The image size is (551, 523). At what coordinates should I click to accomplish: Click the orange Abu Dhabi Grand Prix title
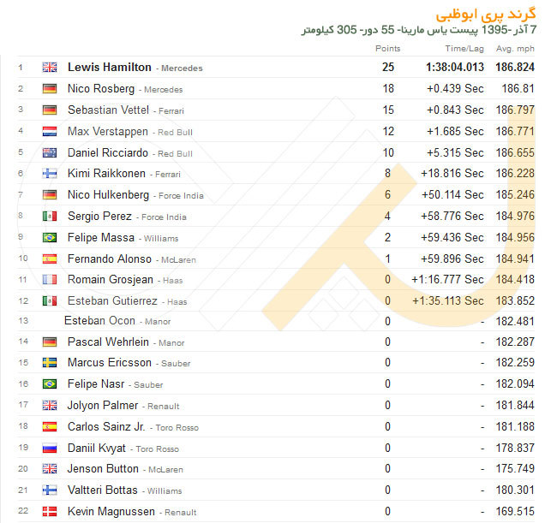click(486, 14)
